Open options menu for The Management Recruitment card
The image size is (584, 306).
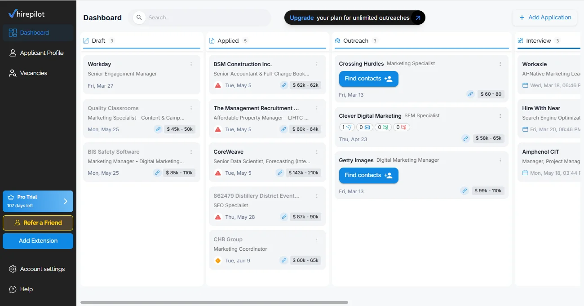(x=317, y=108)
